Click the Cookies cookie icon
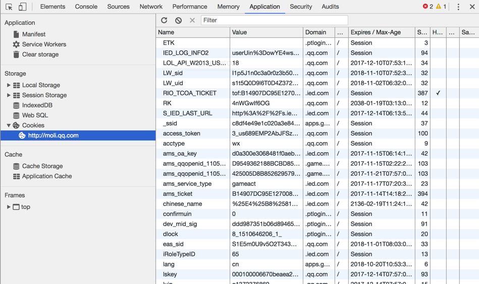Screen dimensions: 479x284 [16, 125]
